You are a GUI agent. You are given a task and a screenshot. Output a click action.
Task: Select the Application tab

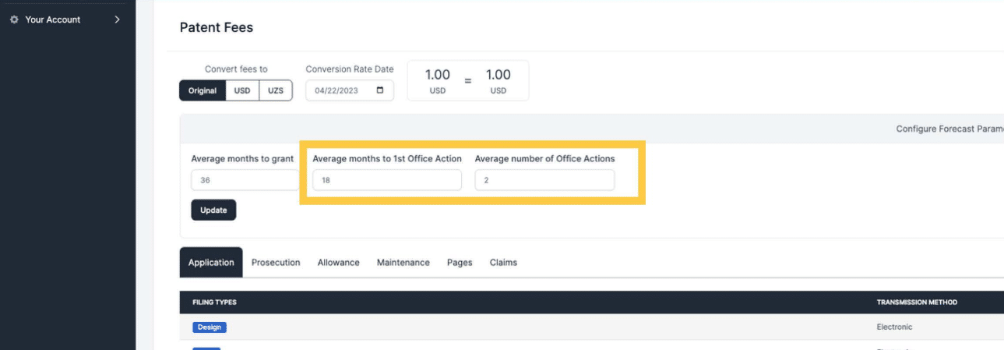coord(211,263)
